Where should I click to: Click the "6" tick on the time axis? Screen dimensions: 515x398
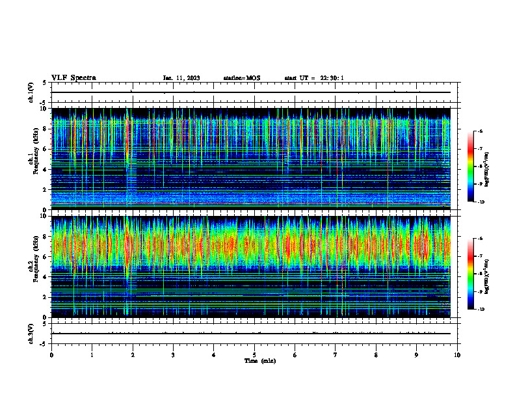pyautogui.click(x=295, y=355)
